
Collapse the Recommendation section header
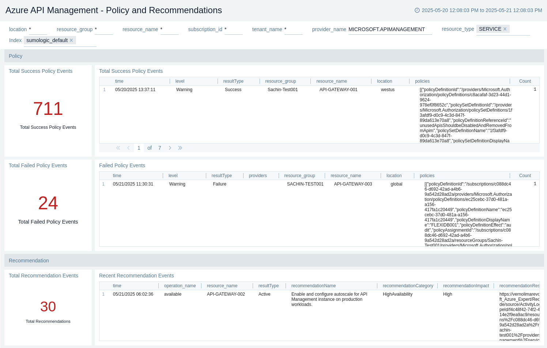pyautogui.click(x=274, y=261)
